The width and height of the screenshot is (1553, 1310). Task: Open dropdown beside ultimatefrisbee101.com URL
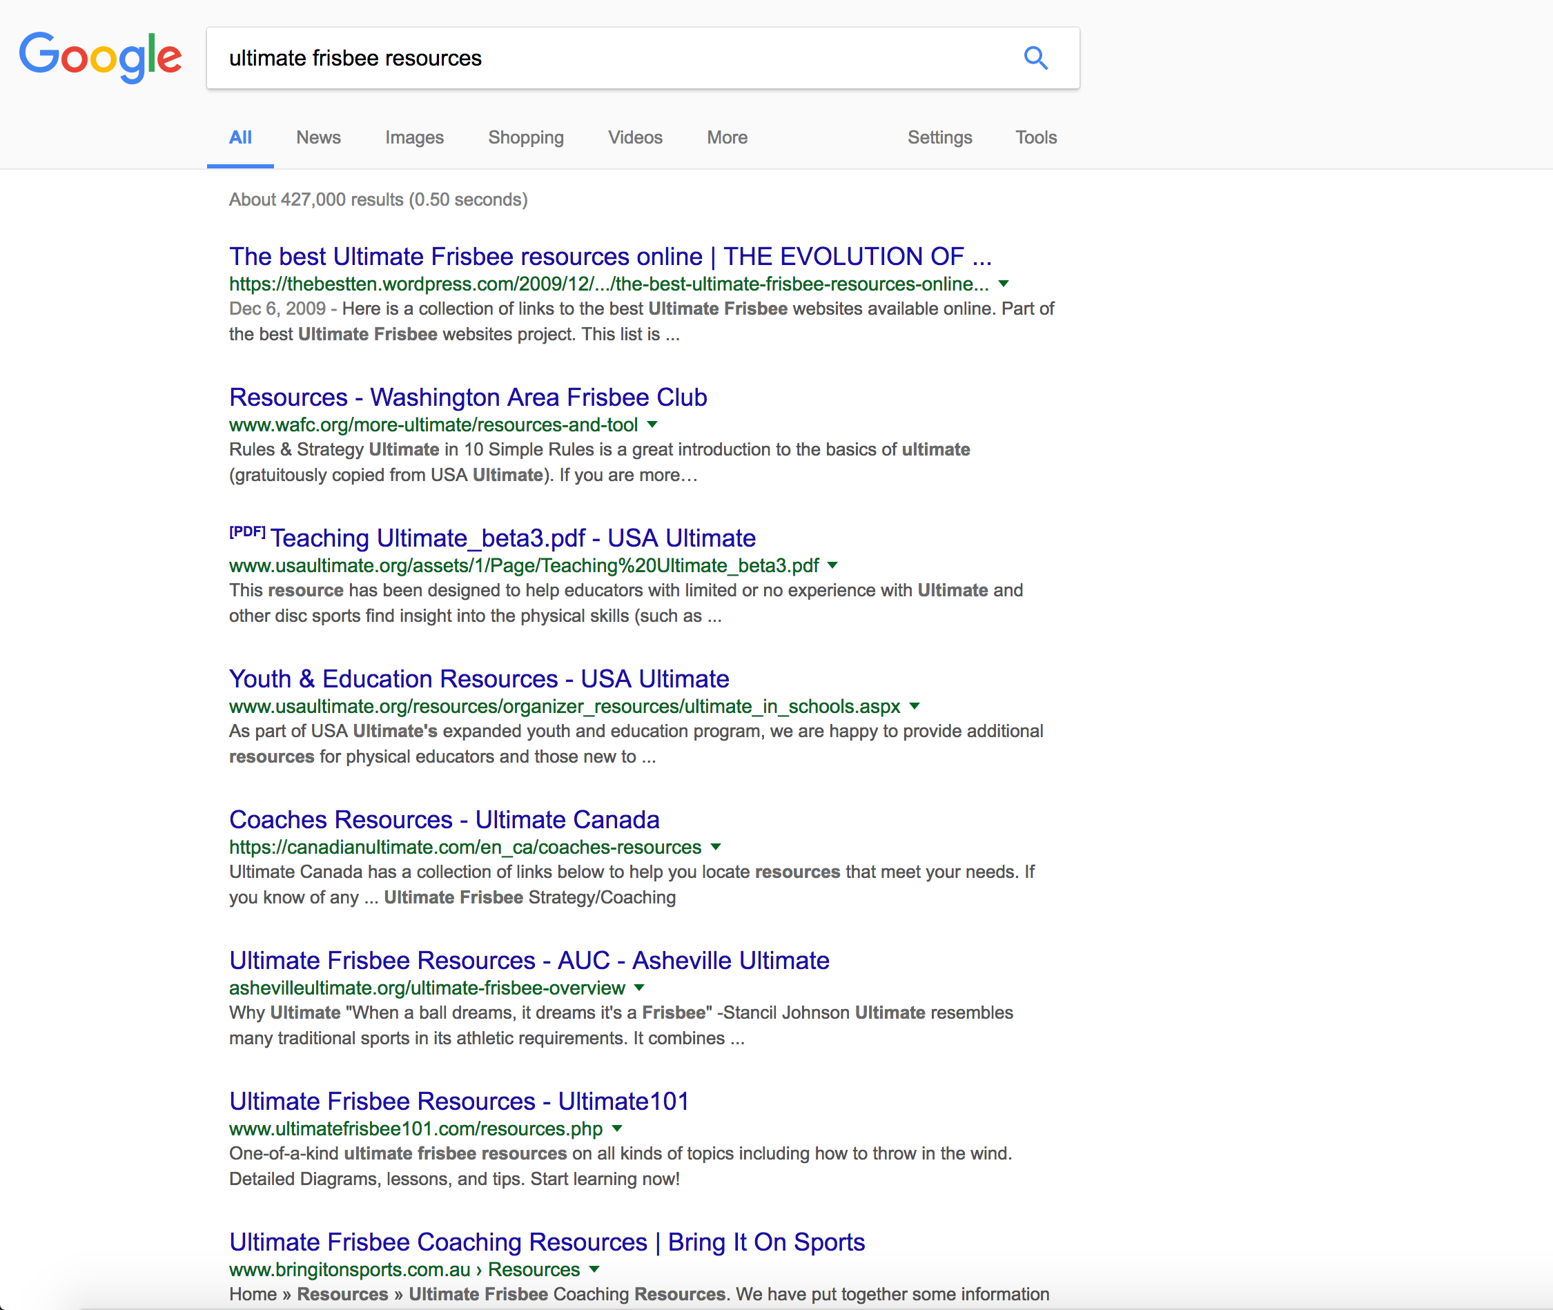tap(616, 1128)
